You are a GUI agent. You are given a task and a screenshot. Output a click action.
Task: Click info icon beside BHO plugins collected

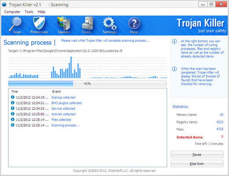(x=13, y=103)
